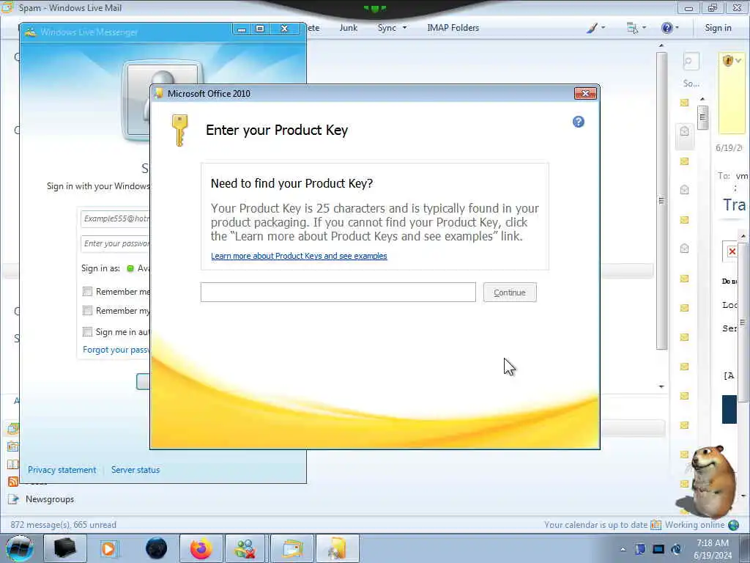
Task: Open the Feeds RSS shortcut in Live Mail sidebar
Action: coord(13,482)
